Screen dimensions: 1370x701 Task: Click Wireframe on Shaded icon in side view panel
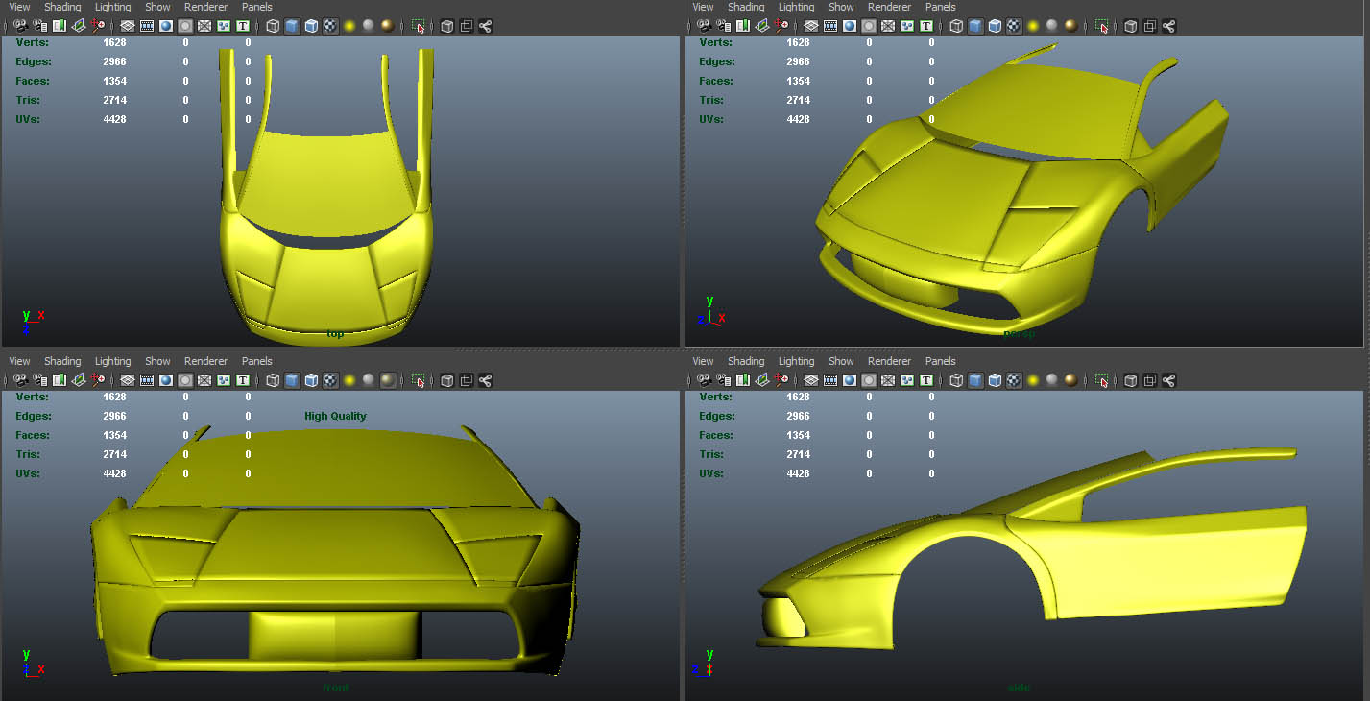click(x=995, y=380)
